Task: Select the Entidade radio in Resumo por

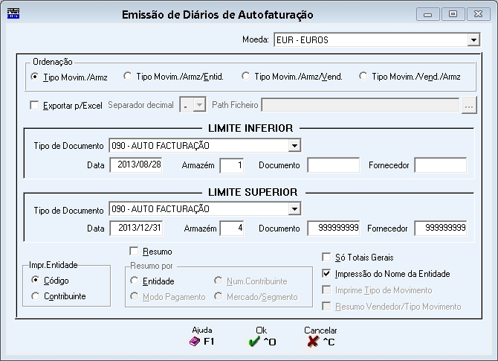Action: point(135,281)
